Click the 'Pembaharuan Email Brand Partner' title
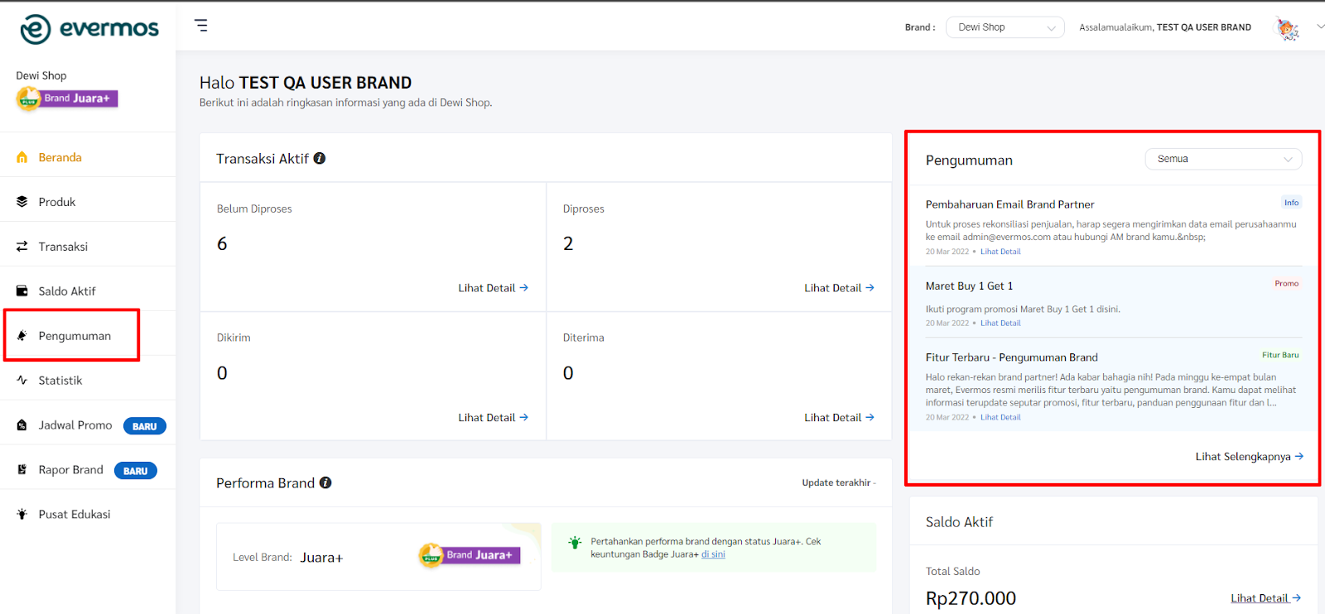The height and width of the screenshot is (614, 1325). [x=1009, y=204]
